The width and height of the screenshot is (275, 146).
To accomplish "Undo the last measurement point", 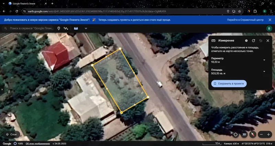I will [261, 41].
